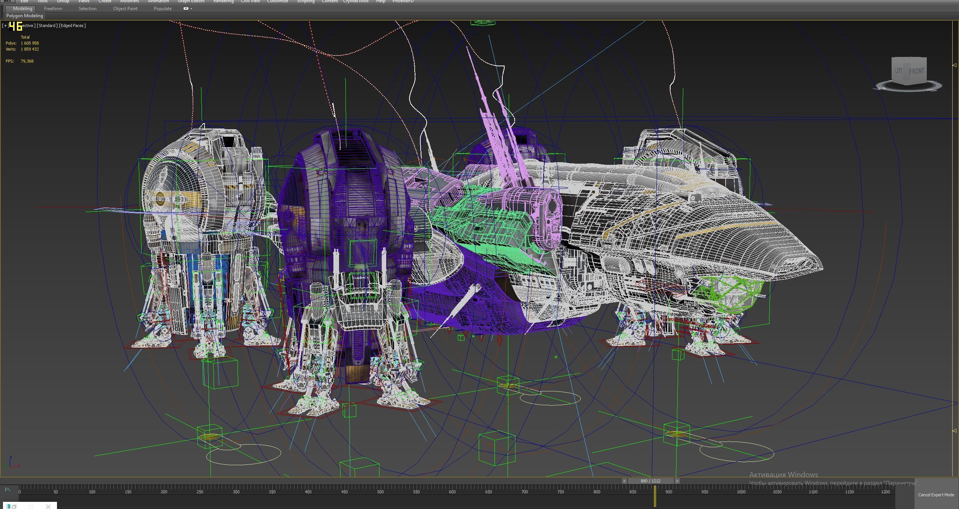Open the [Standard] shading viewport menu
This screenshot has width=959, height=509.
(x=47, y=25)
